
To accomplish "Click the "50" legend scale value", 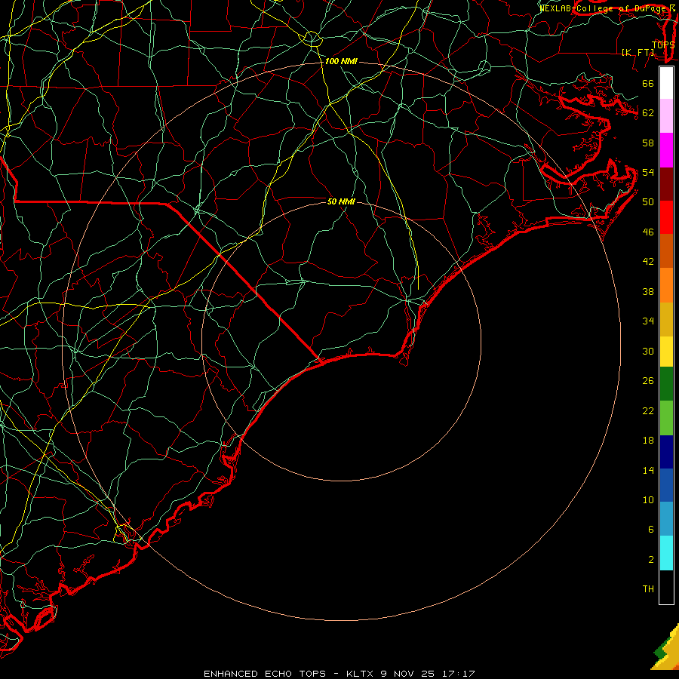I will (648, 202).
